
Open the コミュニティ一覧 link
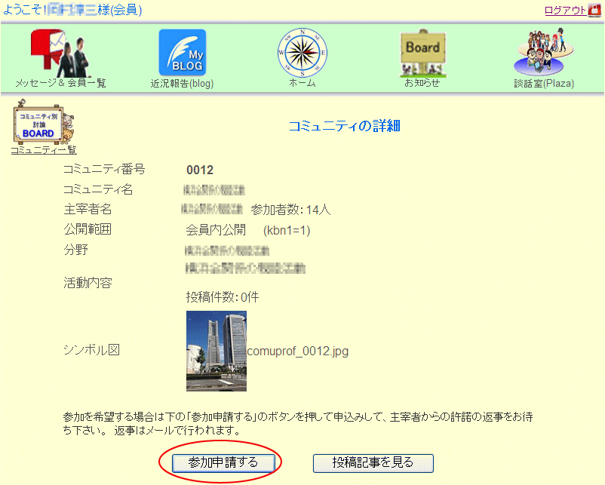tap(43, 150)
